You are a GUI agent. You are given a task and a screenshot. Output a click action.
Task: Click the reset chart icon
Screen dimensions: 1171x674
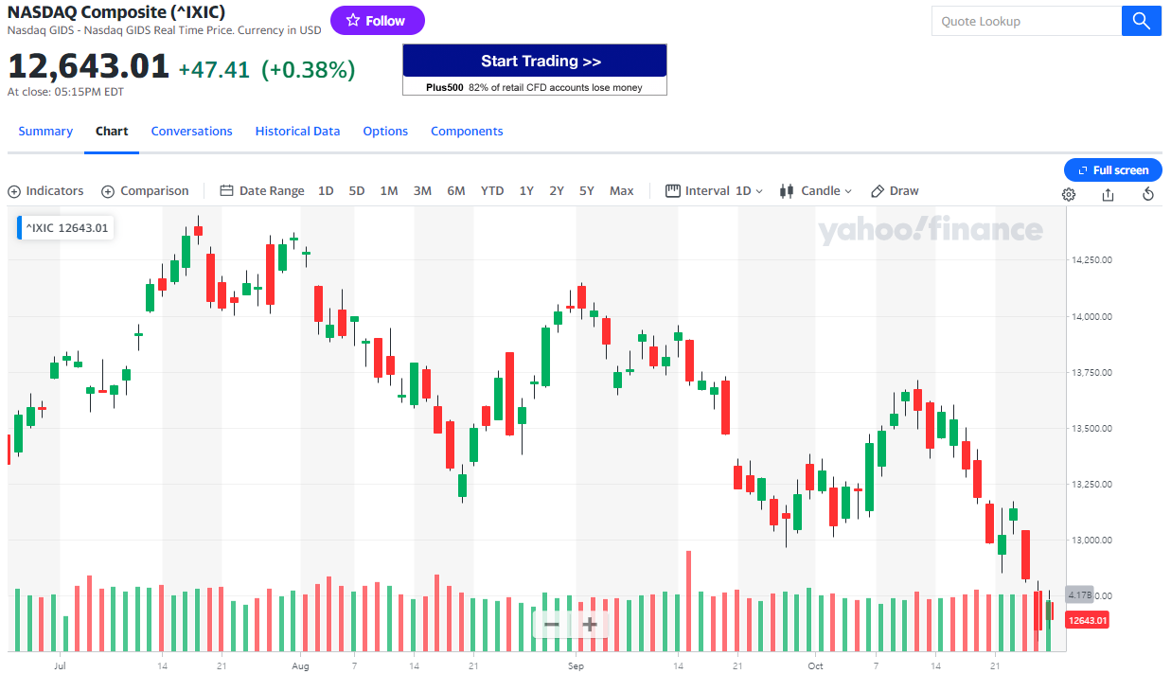[x=1148, y=194]
